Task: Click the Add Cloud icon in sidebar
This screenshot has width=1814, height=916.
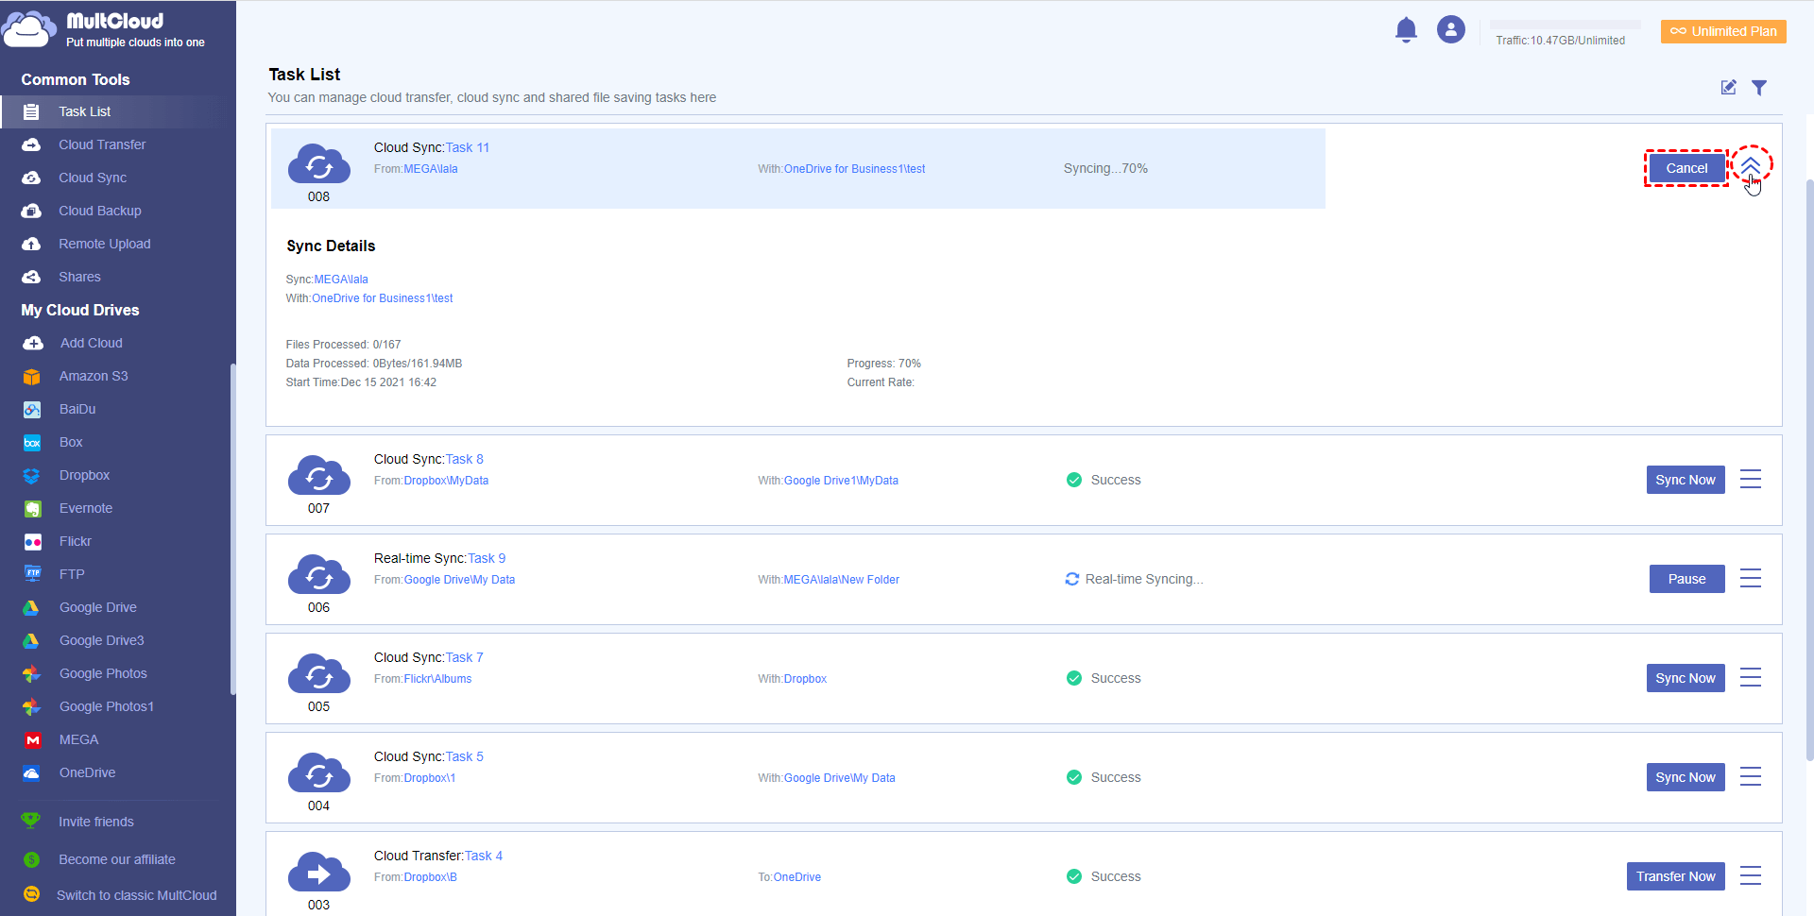Action: point(33,344)
